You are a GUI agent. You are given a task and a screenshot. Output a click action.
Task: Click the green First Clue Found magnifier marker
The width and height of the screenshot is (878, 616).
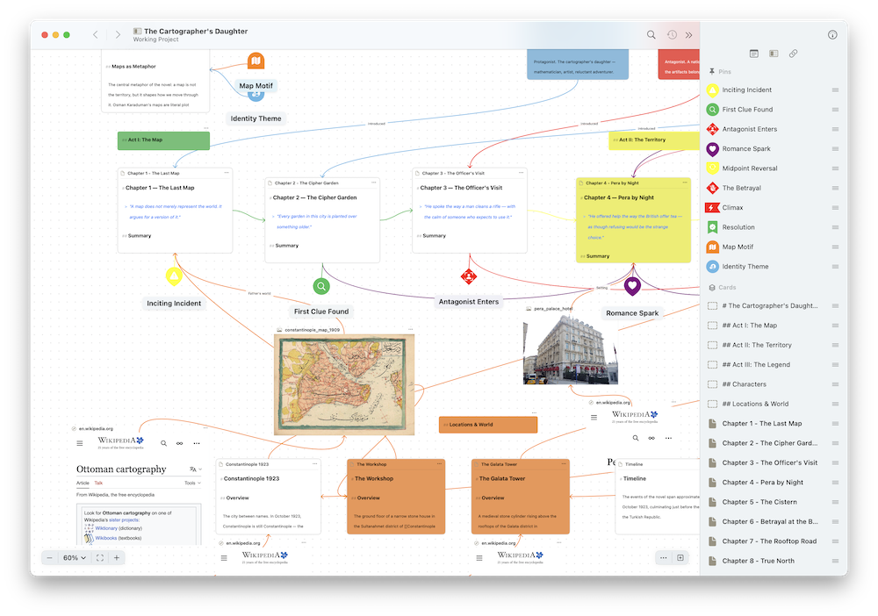click(x=321, y=285)
